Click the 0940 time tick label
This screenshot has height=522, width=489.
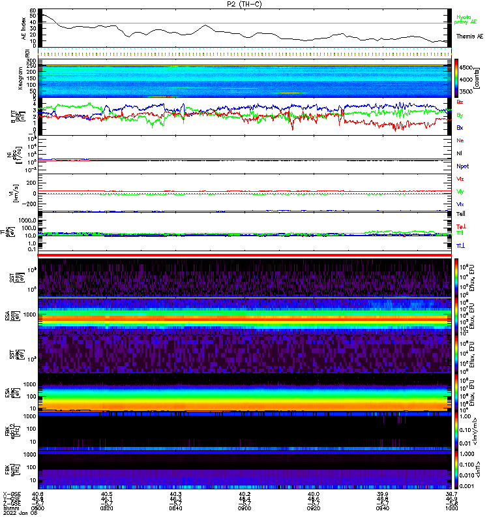click(383, 508)
